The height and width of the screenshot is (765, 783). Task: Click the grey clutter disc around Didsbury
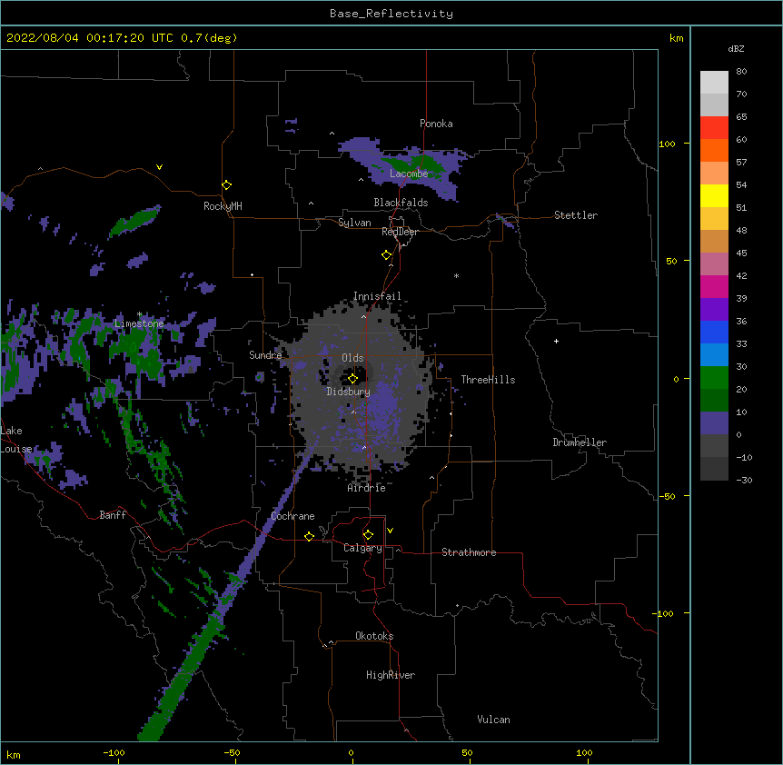[x=360, y=390]
